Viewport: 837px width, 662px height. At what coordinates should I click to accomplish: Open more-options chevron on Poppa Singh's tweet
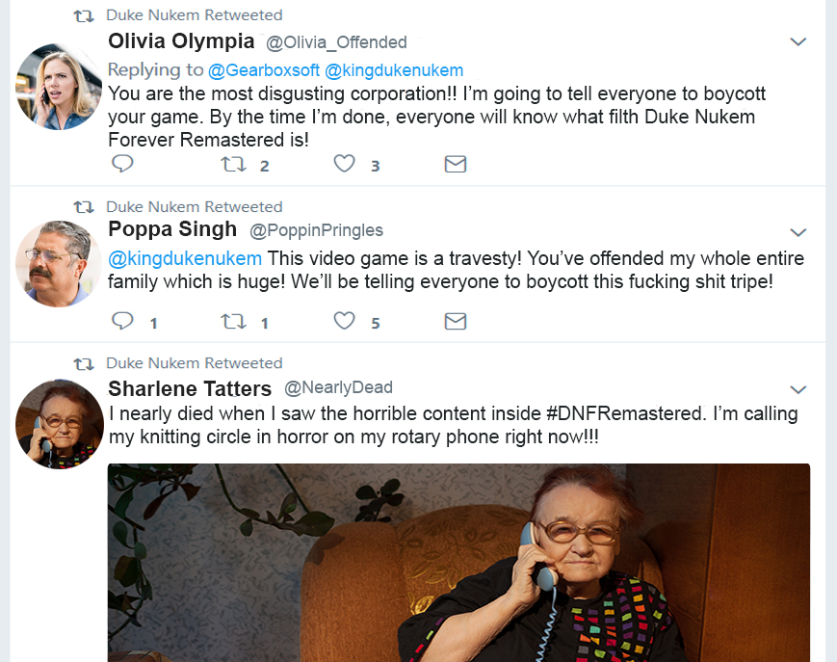[798, 233]
